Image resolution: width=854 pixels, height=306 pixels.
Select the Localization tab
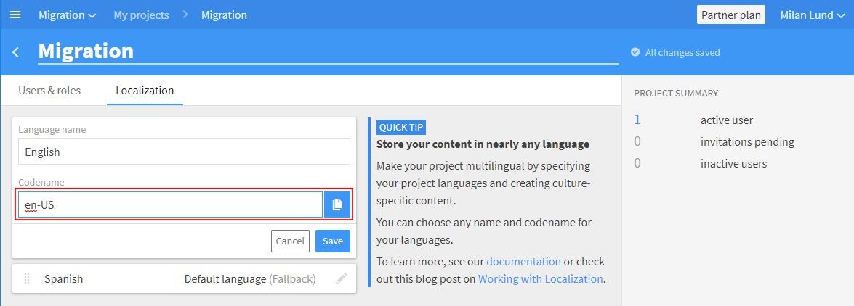(x=145, y=90)
